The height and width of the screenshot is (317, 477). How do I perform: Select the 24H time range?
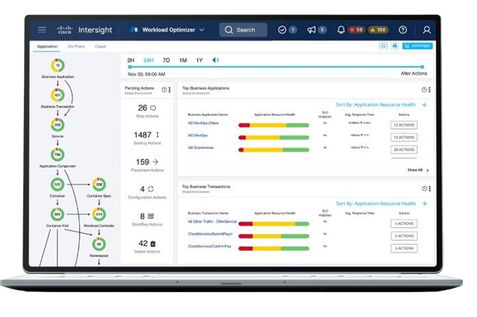[x=149, y=60]
